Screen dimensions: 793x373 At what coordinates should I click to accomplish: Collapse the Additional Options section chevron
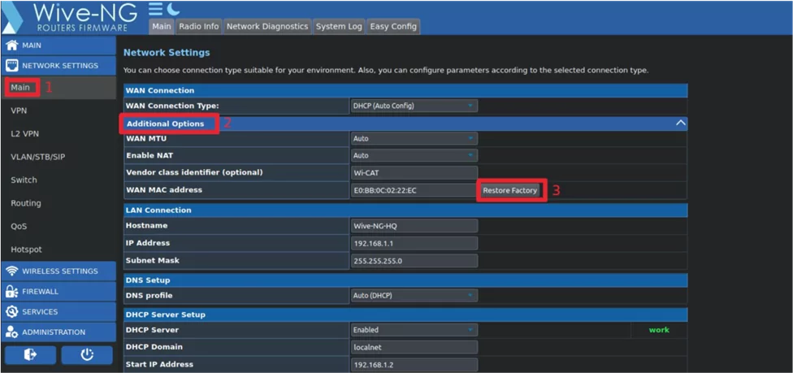click(x=680, y=124)
